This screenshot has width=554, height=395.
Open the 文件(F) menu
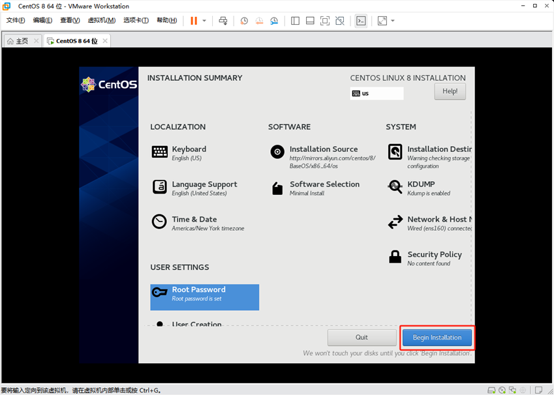(16, 20)
